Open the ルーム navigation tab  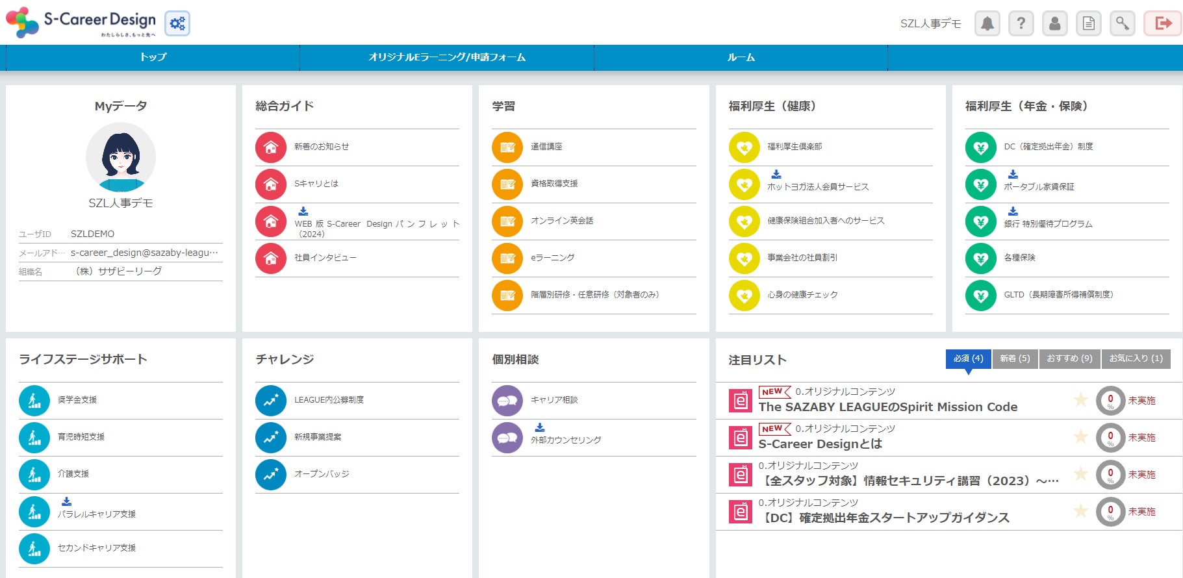(x=741, y=57)
